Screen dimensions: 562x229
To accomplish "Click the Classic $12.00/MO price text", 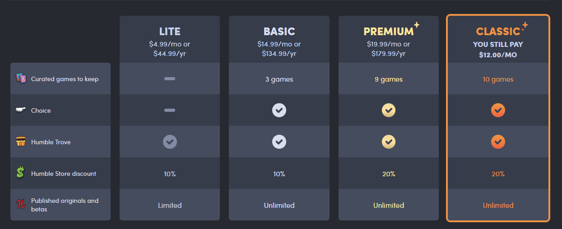I will pos(498,55).
